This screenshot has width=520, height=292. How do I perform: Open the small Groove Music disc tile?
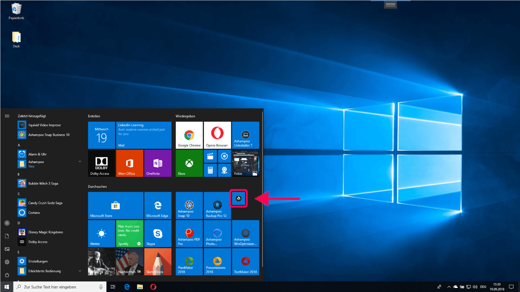click(224, 156)
